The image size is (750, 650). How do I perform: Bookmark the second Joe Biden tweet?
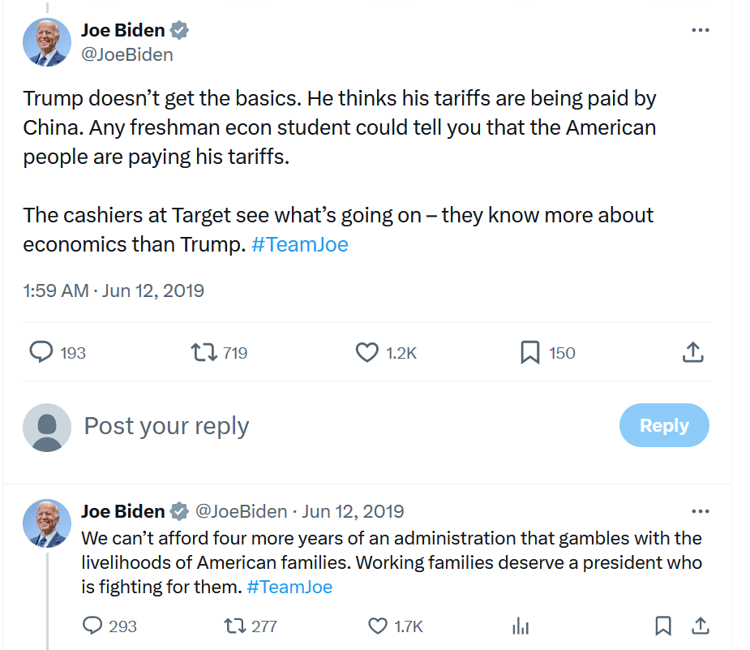click(x=663, y=626)
